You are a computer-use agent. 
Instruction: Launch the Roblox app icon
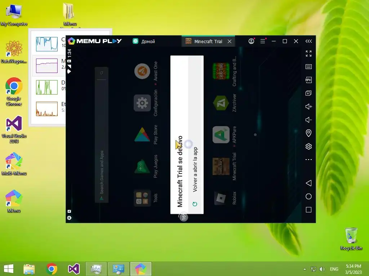221,198
